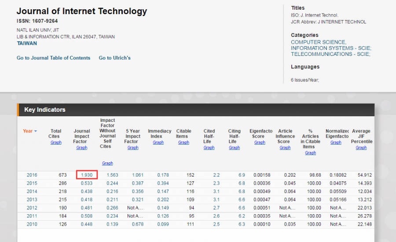396x242 pixels.
Task: Click the 0.178 immediacy index value
Action: [x=163, y=175]
